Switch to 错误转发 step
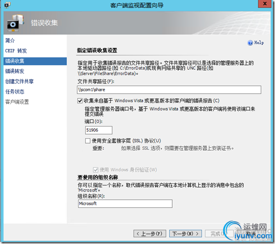Viewport: 275px width, 244px height. tap(15, 71)
